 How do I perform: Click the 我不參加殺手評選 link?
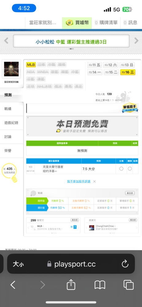point(79,181)
